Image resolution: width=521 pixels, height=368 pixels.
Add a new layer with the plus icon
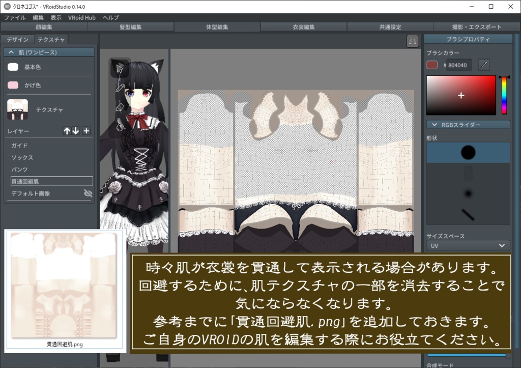pos(86,131)
